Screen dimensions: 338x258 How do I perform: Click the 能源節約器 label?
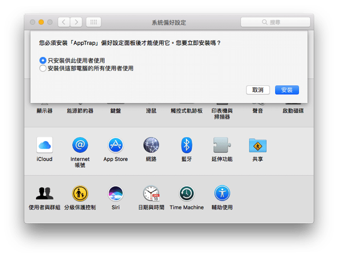pyautogui.click(x=80, y=111)
